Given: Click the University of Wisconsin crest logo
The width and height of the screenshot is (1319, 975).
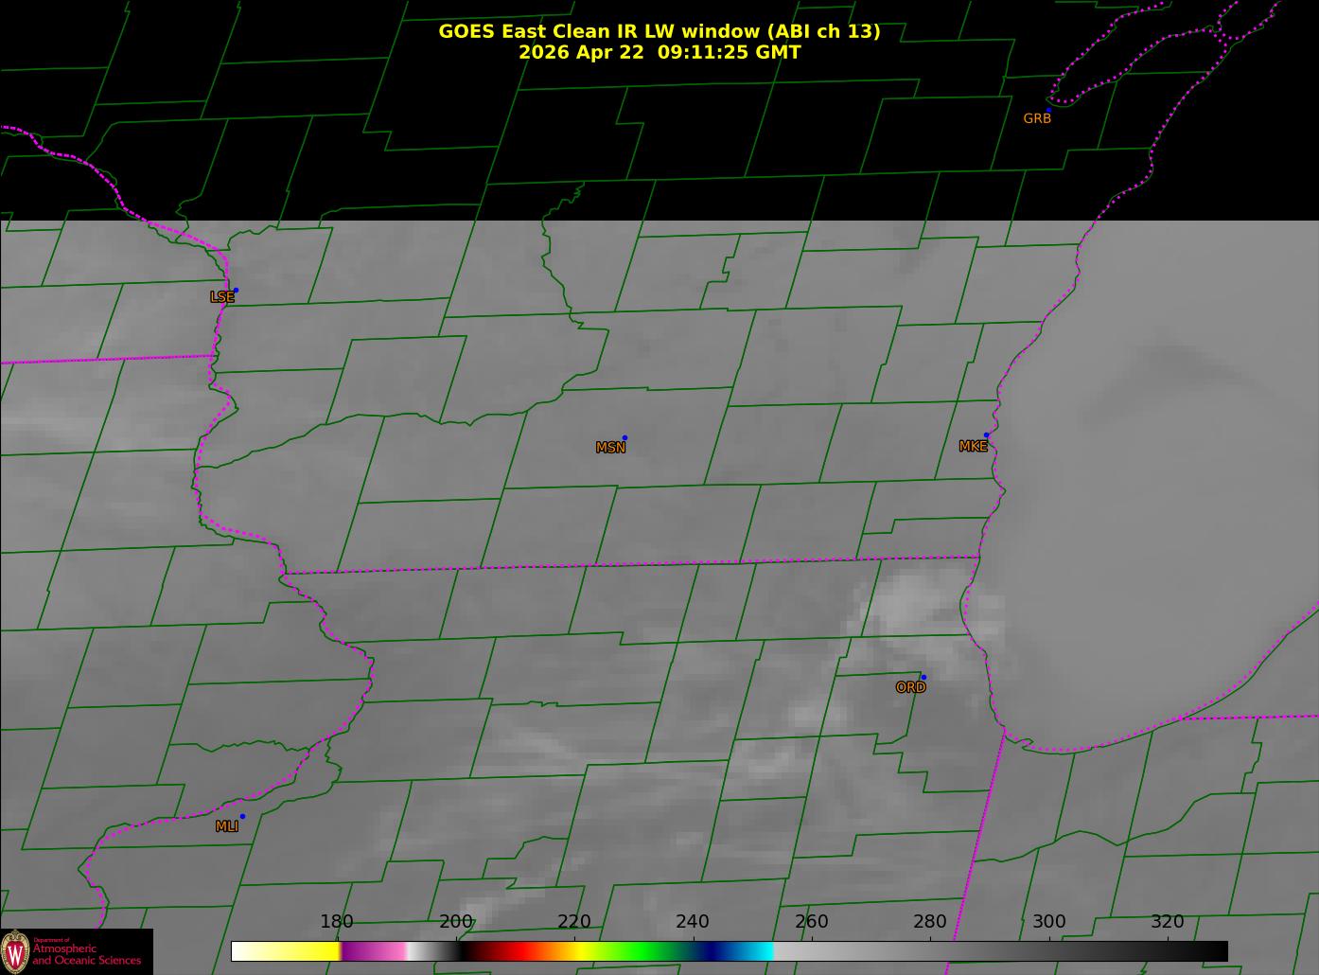Looking at the screenshot, I should pyautogui.click(x=15, y=950).
